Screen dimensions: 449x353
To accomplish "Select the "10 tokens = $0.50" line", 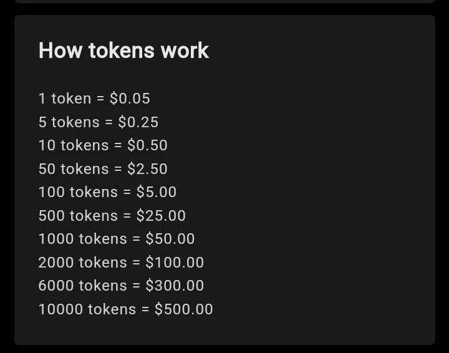I will point(103,145).
